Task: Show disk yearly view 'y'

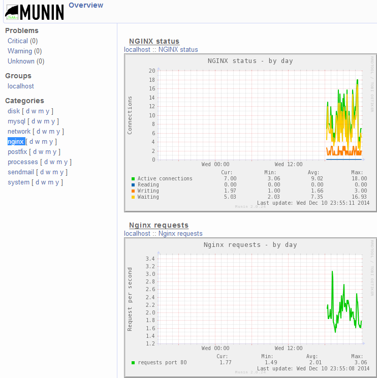Action: tap(47, 111)
